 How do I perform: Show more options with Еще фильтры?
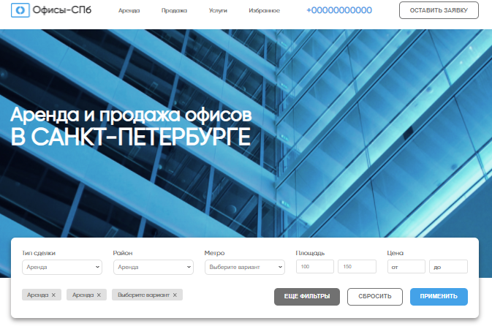(306, 296)
